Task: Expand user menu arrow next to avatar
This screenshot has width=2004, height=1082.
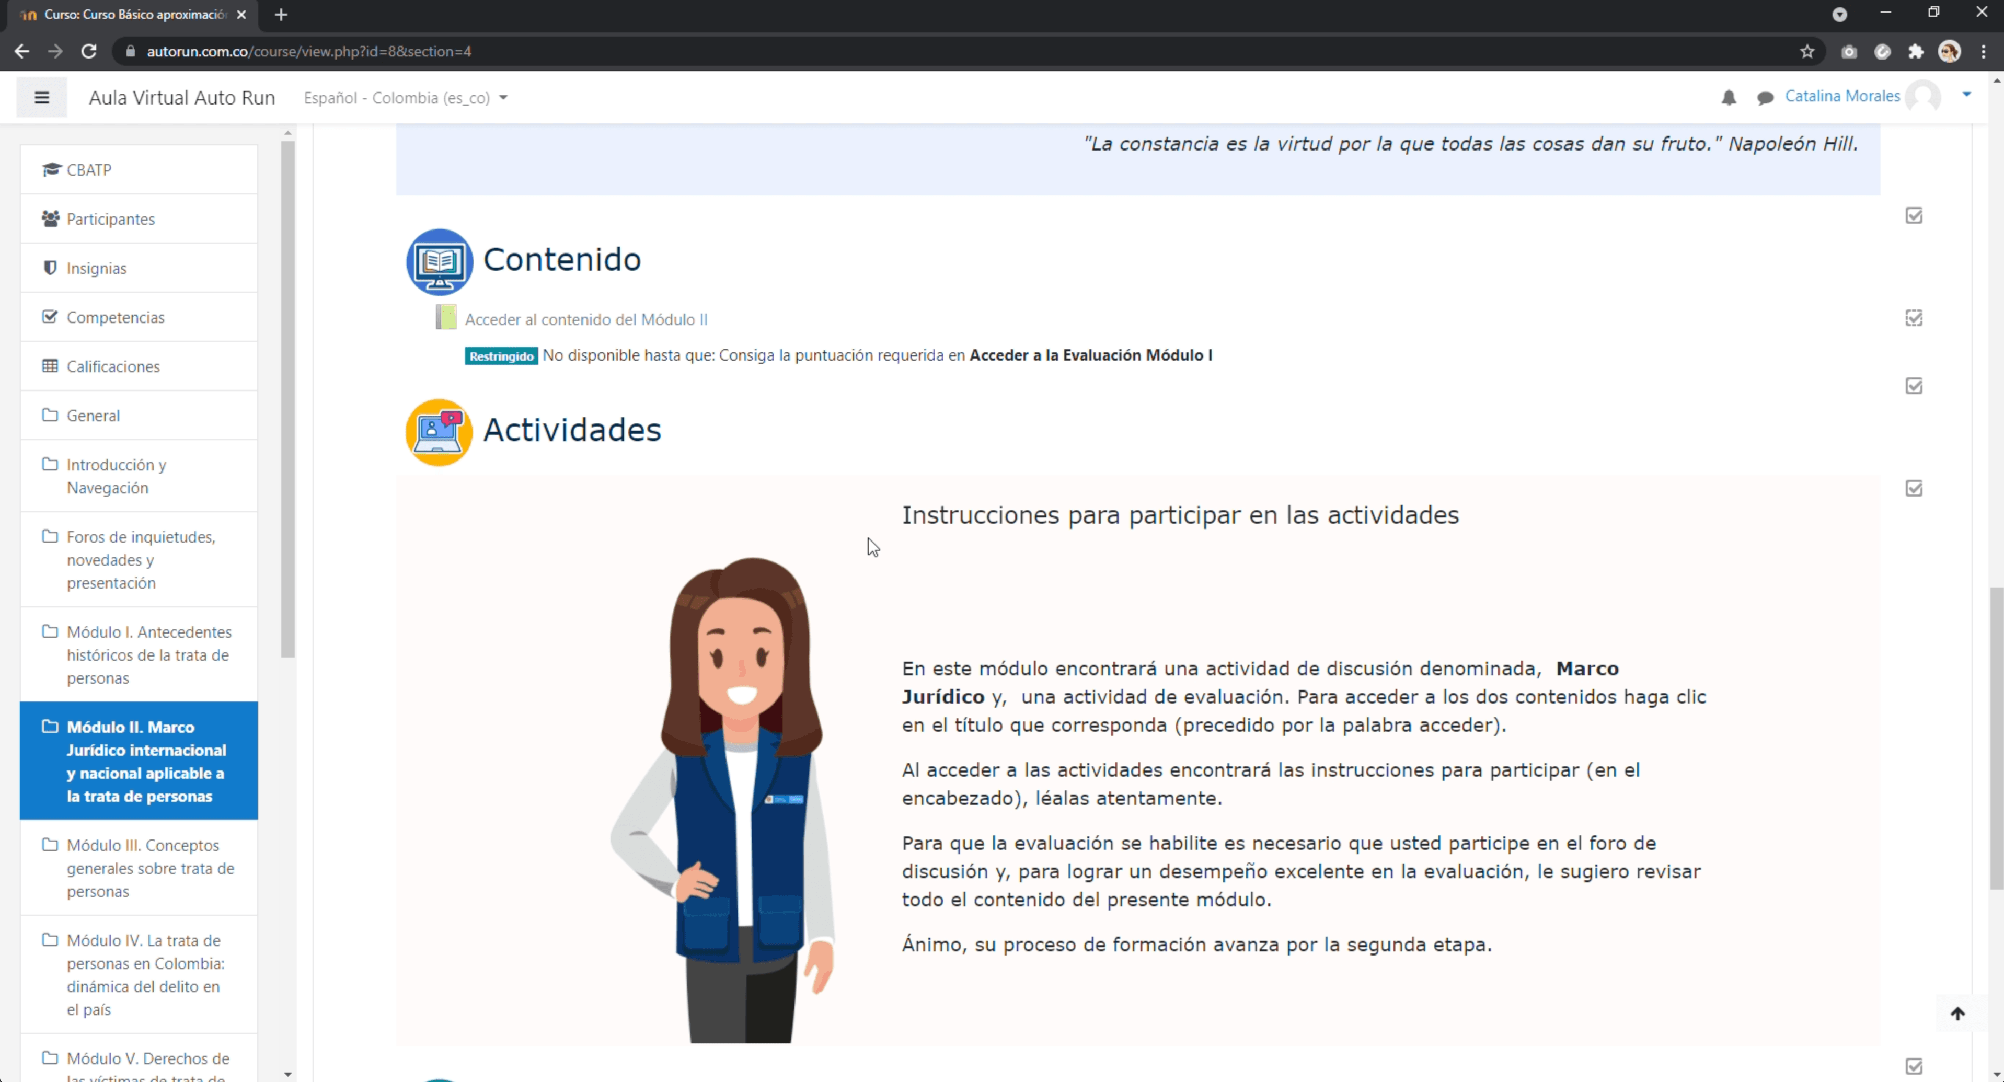Action: 1966,94
